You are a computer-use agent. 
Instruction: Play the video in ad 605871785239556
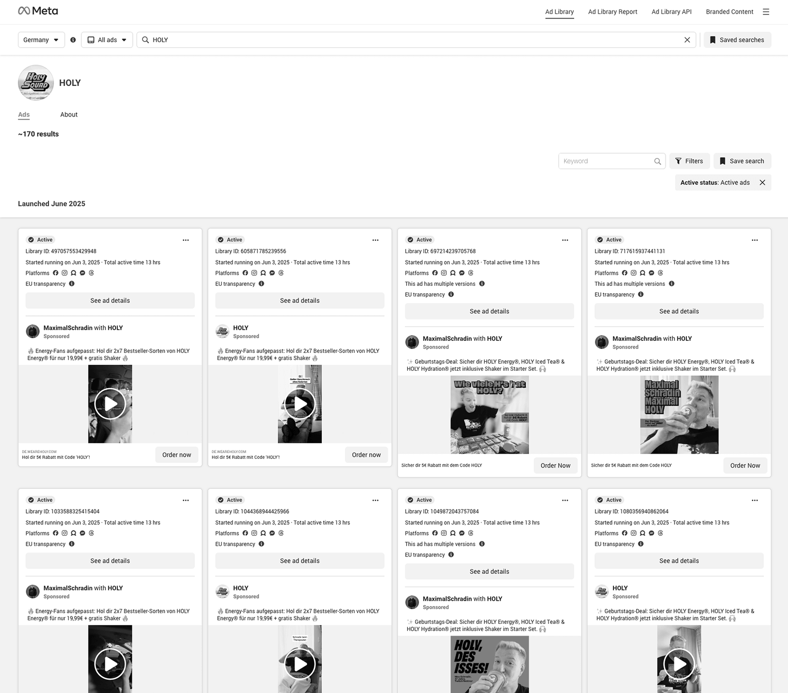click(x=300, y=404)
